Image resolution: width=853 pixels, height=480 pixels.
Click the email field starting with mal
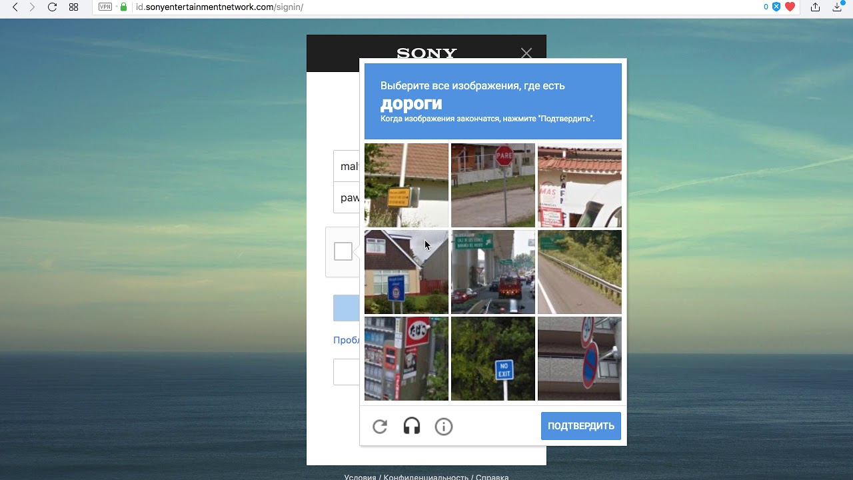347,166
